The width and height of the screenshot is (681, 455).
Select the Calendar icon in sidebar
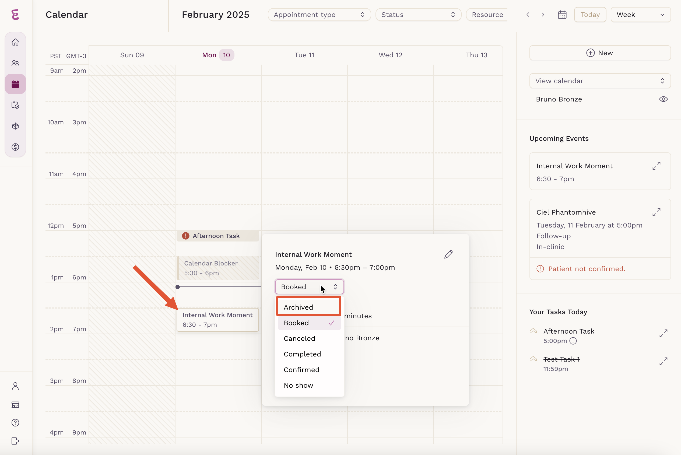point(15,84)
